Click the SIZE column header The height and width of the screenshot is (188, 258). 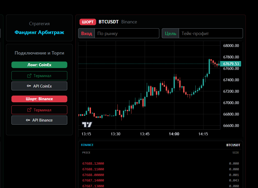(236, 152)
